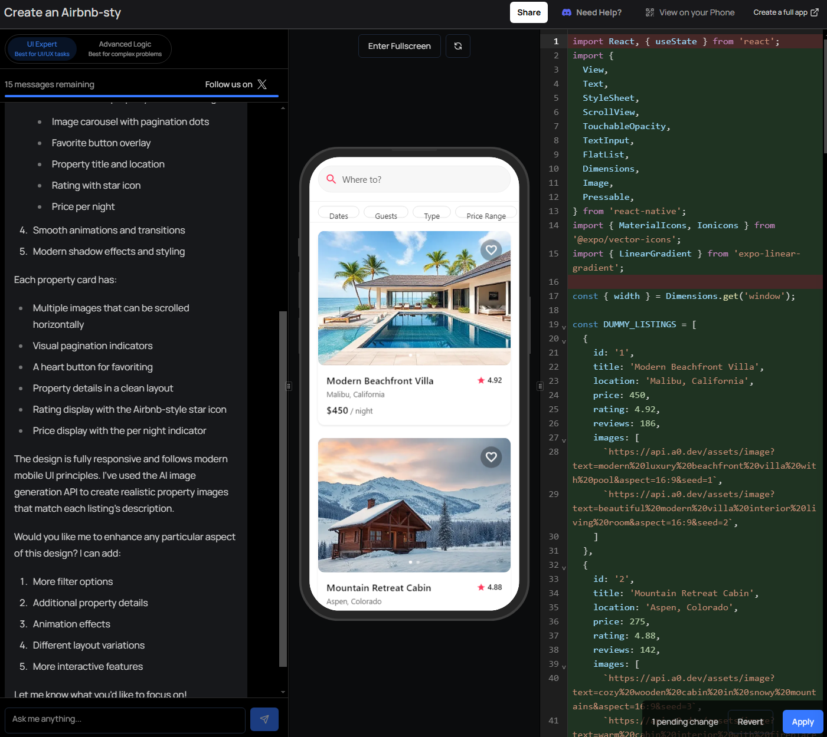Image resolution: width=827 pixels, height=737 pixels.
Task: Click the star rating icon next to 4.92
Action: coord(481,380)
